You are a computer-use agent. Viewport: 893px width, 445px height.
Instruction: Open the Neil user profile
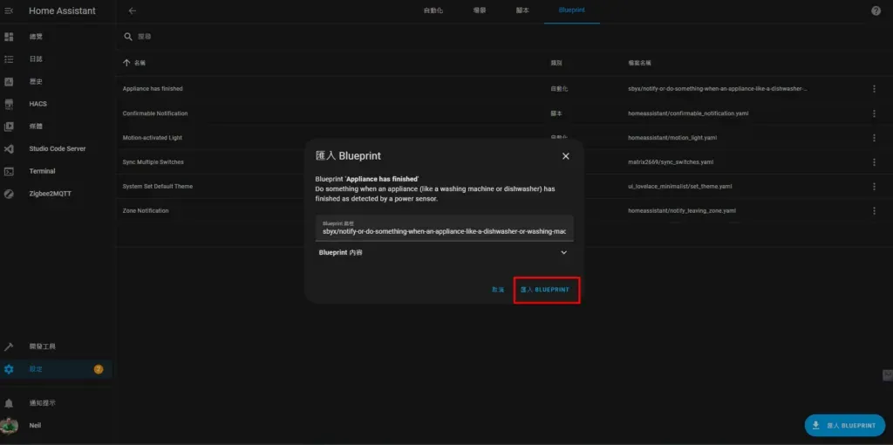[x=35, y=426]
